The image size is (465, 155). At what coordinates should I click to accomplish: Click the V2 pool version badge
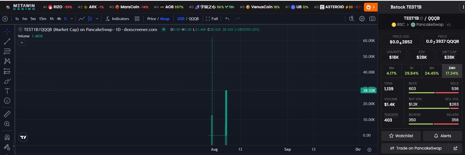click(x=448, y=24)
